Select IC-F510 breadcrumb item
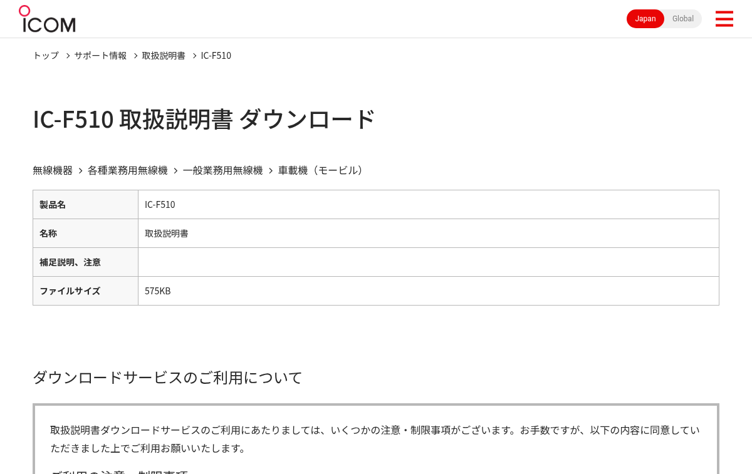This screenshot has height=474, width=752. pos(216,55)
